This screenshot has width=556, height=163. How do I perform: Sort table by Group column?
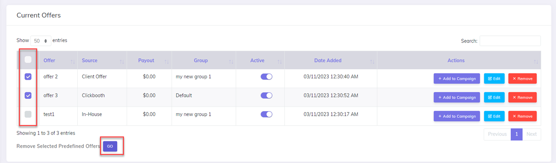pos(204,60)
